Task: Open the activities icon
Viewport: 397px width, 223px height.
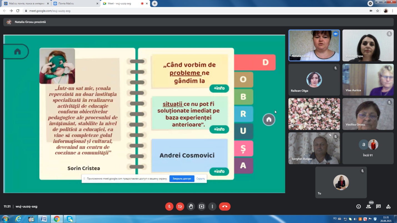Action: pyautogui.click(x=388, y=206)
